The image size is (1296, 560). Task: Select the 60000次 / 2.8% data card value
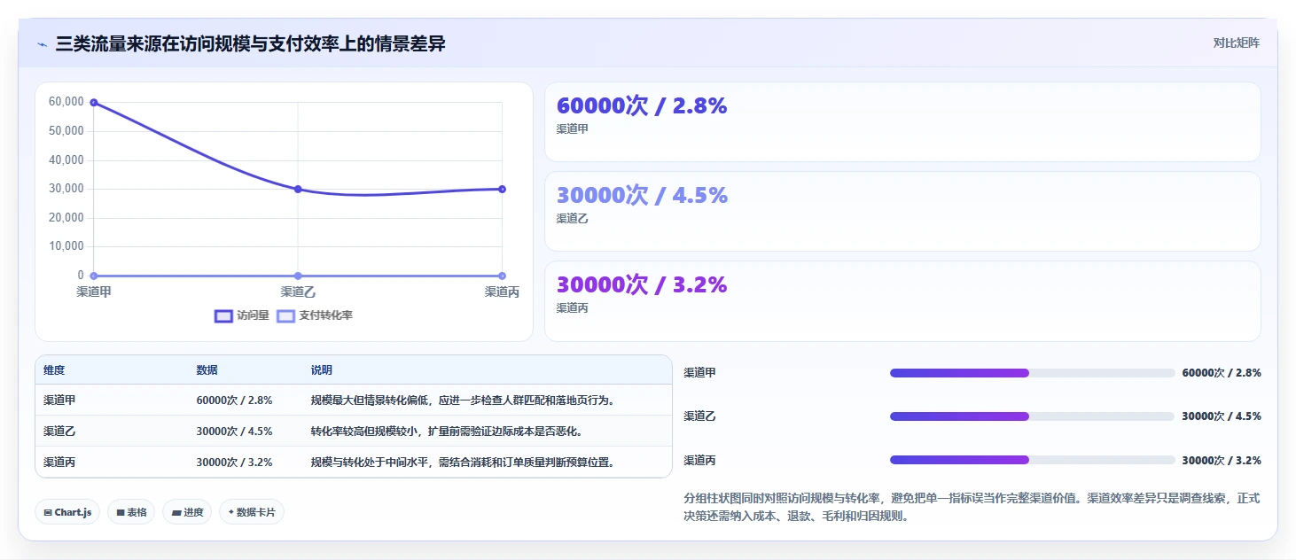click(642, 105)
